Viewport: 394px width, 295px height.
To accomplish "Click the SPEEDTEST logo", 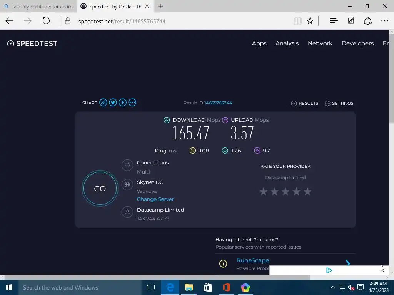I will (33, 43).
